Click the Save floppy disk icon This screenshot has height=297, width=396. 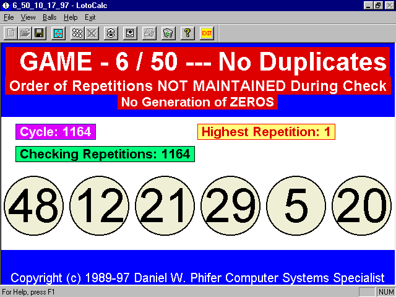click(x=38, y=33)
